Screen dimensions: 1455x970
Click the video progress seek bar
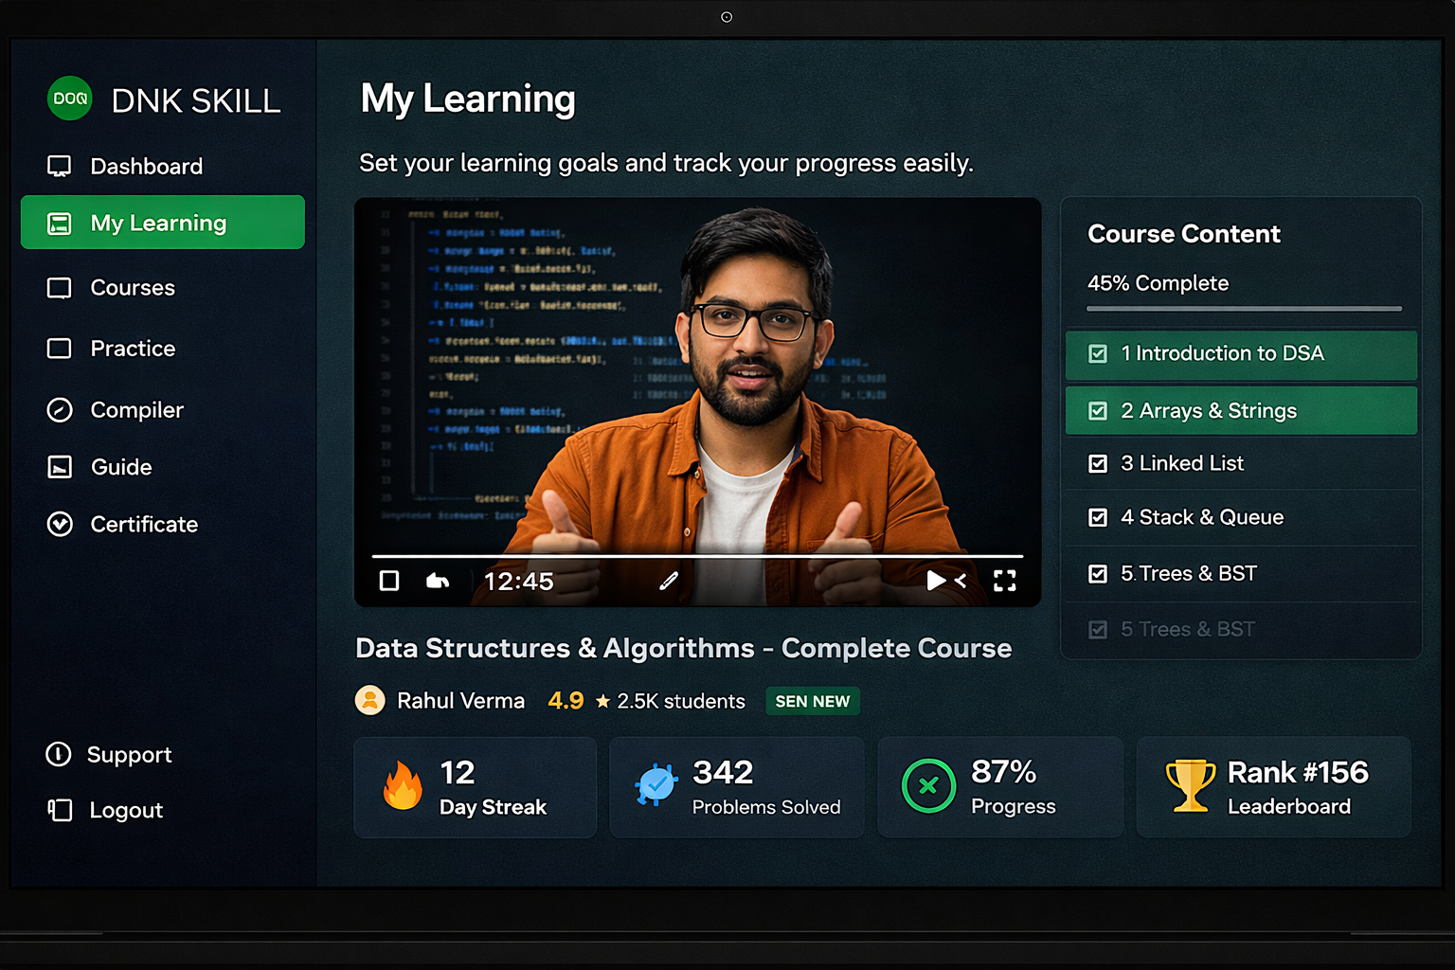[x=697, y=556]
